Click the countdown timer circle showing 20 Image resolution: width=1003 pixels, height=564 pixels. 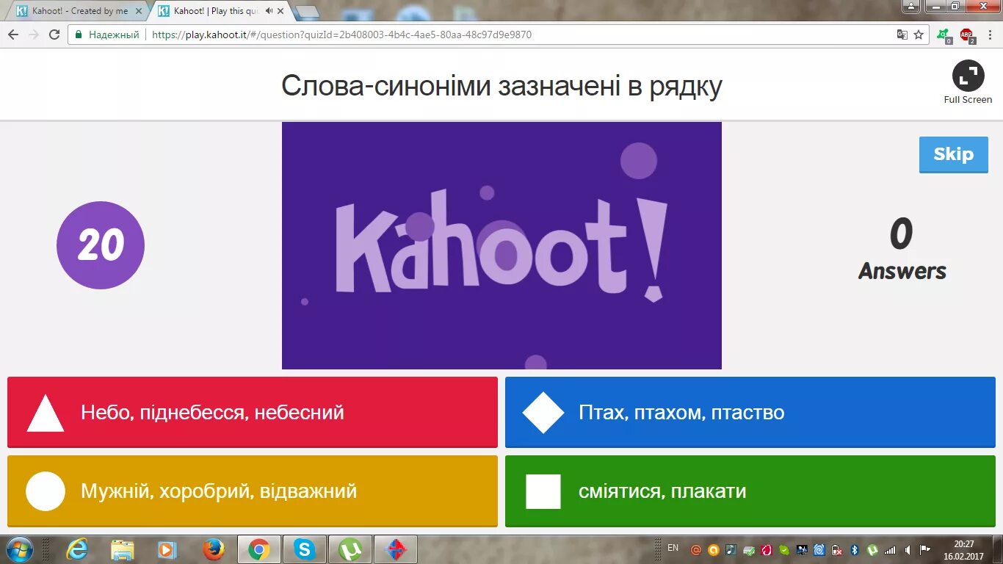coord(101,245)
